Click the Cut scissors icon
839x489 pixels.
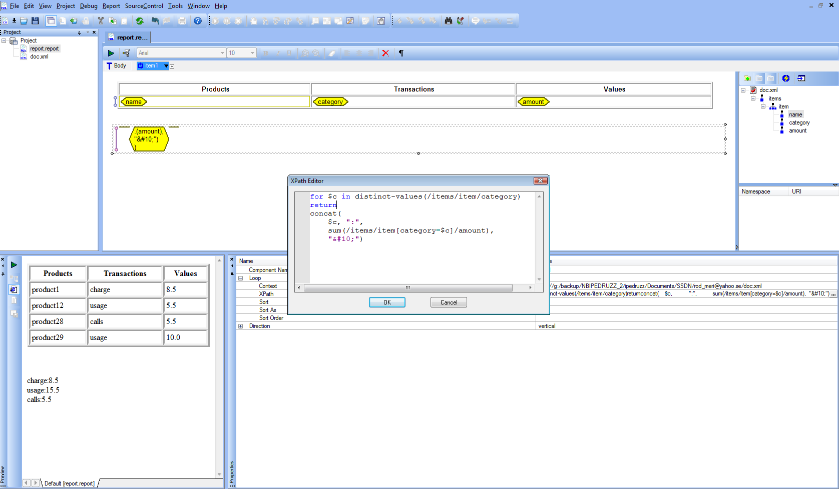tap(101, 21)
